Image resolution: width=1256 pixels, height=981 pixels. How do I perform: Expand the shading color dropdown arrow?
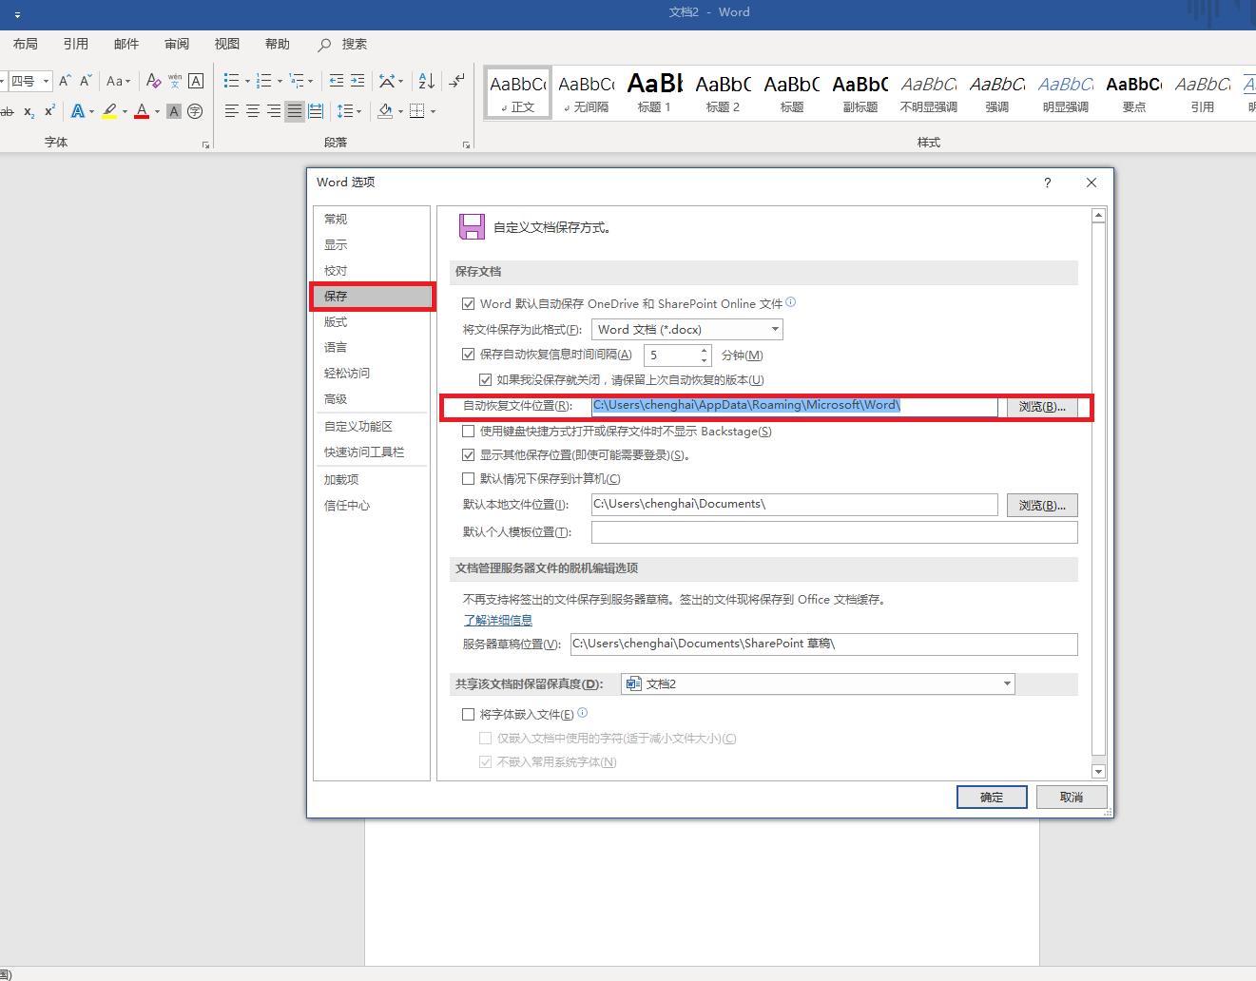(x=400, y=111)
